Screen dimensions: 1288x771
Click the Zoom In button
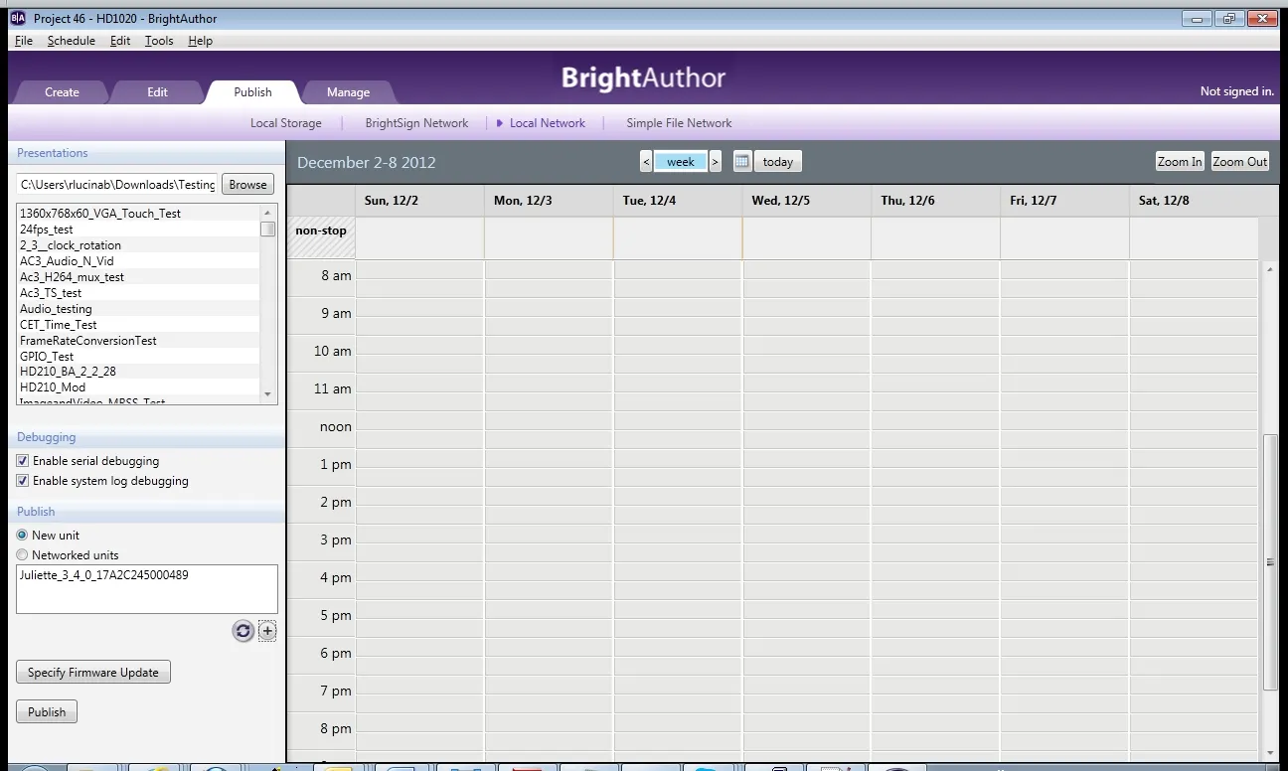[1180, 162]
